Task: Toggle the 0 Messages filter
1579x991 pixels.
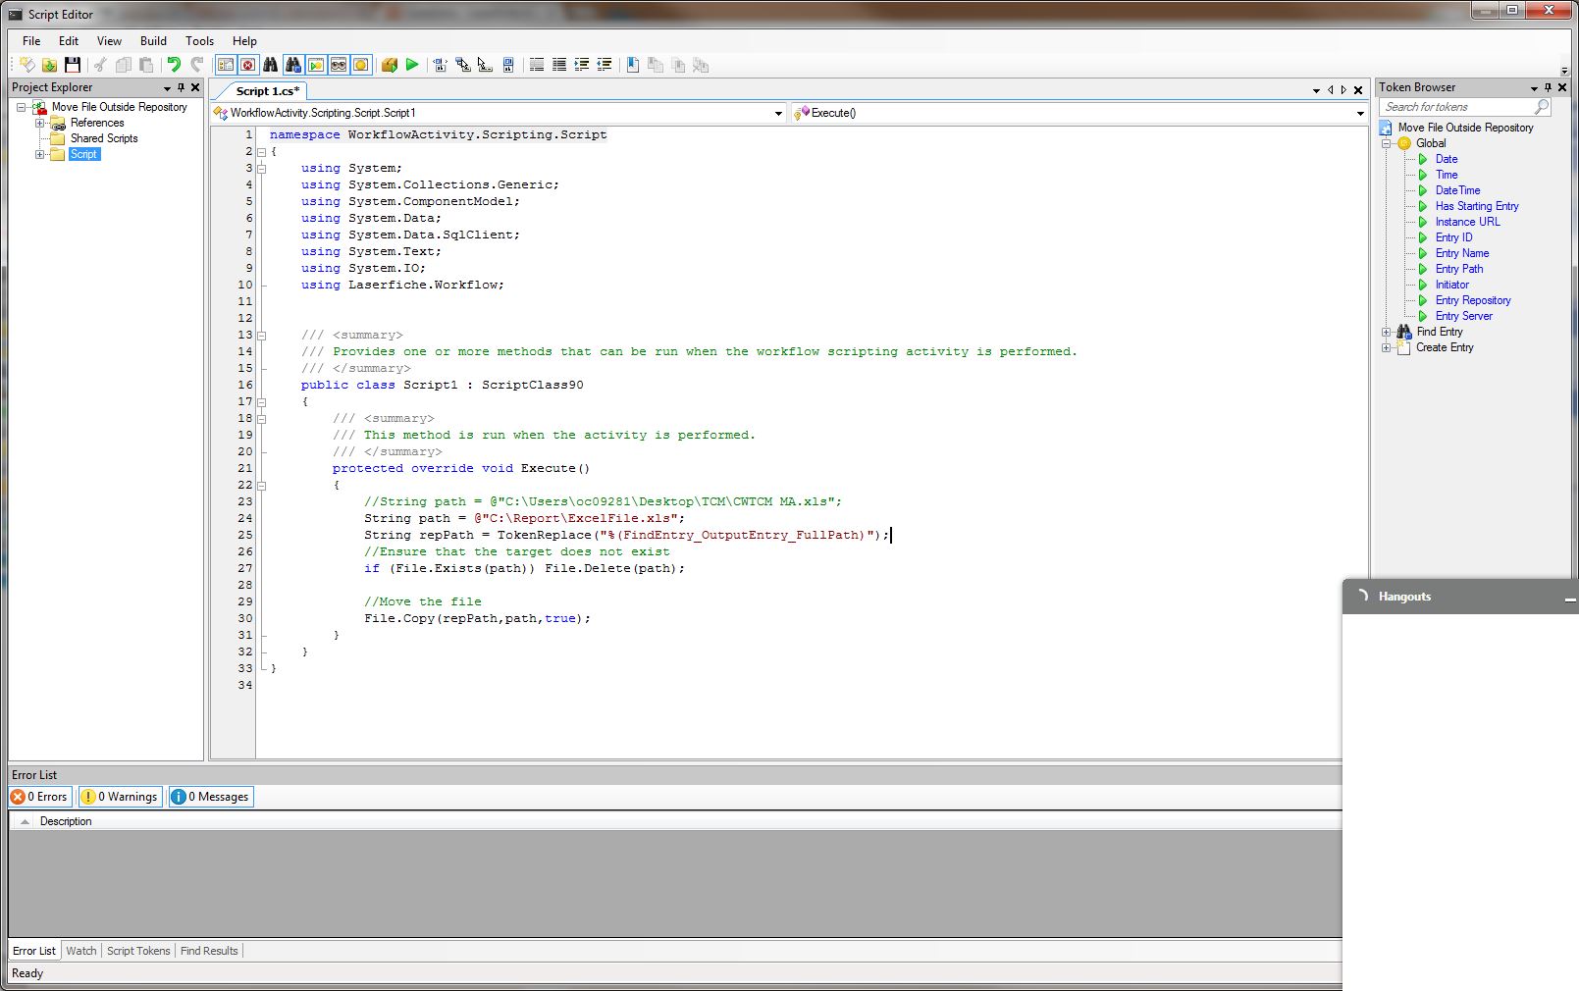Action: pos(211,797)
